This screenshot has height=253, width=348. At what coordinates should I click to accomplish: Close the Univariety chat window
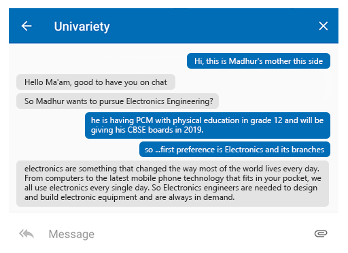(x=323, y=26)
